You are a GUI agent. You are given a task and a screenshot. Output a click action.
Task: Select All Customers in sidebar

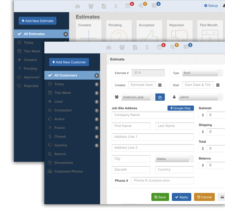(x=72, y=75)
